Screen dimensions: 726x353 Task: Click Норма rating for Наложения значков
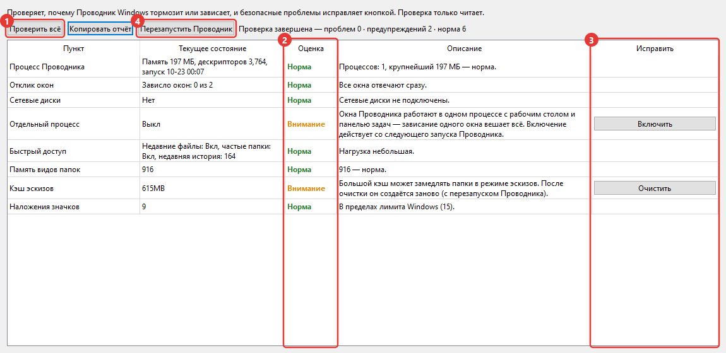click(300, 207)
